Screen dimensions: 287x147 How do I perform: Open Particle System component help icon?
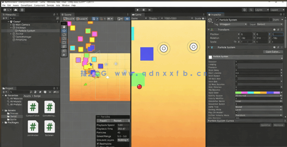coord(274,47)
